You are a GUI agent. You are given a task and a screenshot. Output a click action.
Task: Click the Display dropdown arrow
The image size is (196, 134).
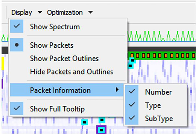[x=40, y=13]
